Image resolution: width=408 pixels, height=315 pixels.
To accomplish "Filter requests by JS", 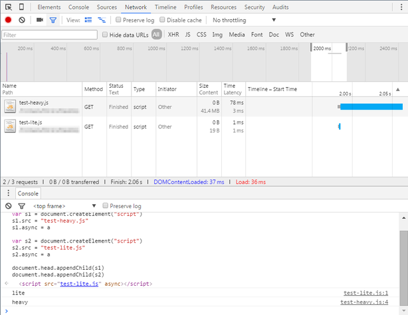I will point(187,34).
